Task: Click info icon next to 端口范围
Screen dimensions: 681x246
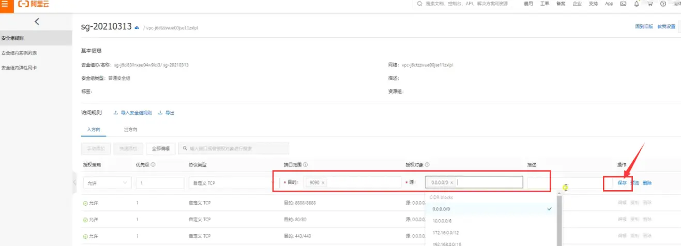Action: [306, 165]
